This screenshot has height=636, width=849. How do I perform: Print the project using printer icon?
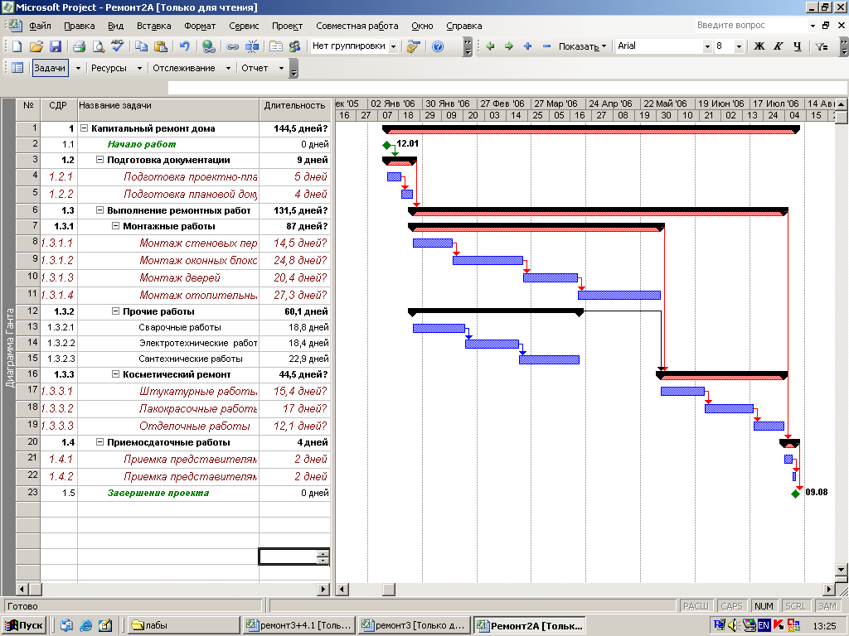point(79,46)
